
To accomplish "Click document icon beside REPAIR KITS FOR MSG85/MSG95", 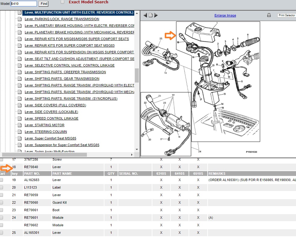I will (x=20, y=39).
